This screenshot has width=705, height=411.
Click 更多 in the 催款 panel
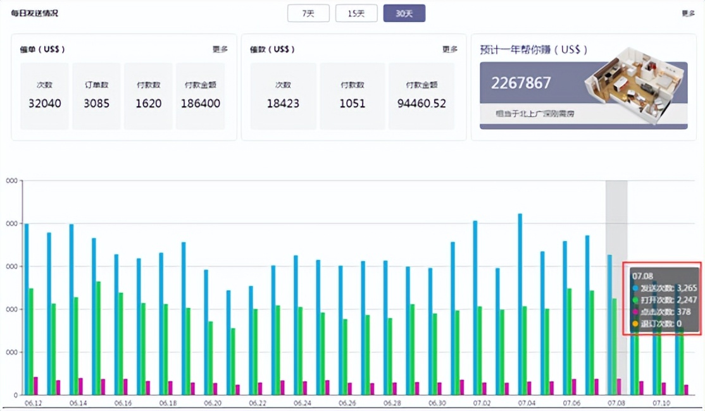[x=449, y=49]
